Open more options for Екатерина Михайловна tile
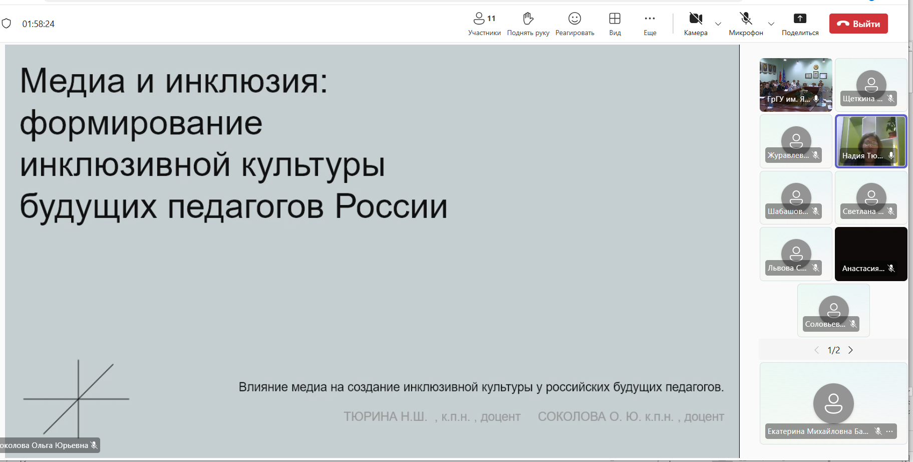The height and width of the screenshot is (462, 913). [x=889, y=431]
